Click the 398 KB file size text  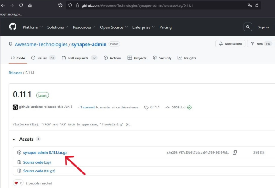pos(258,152)
